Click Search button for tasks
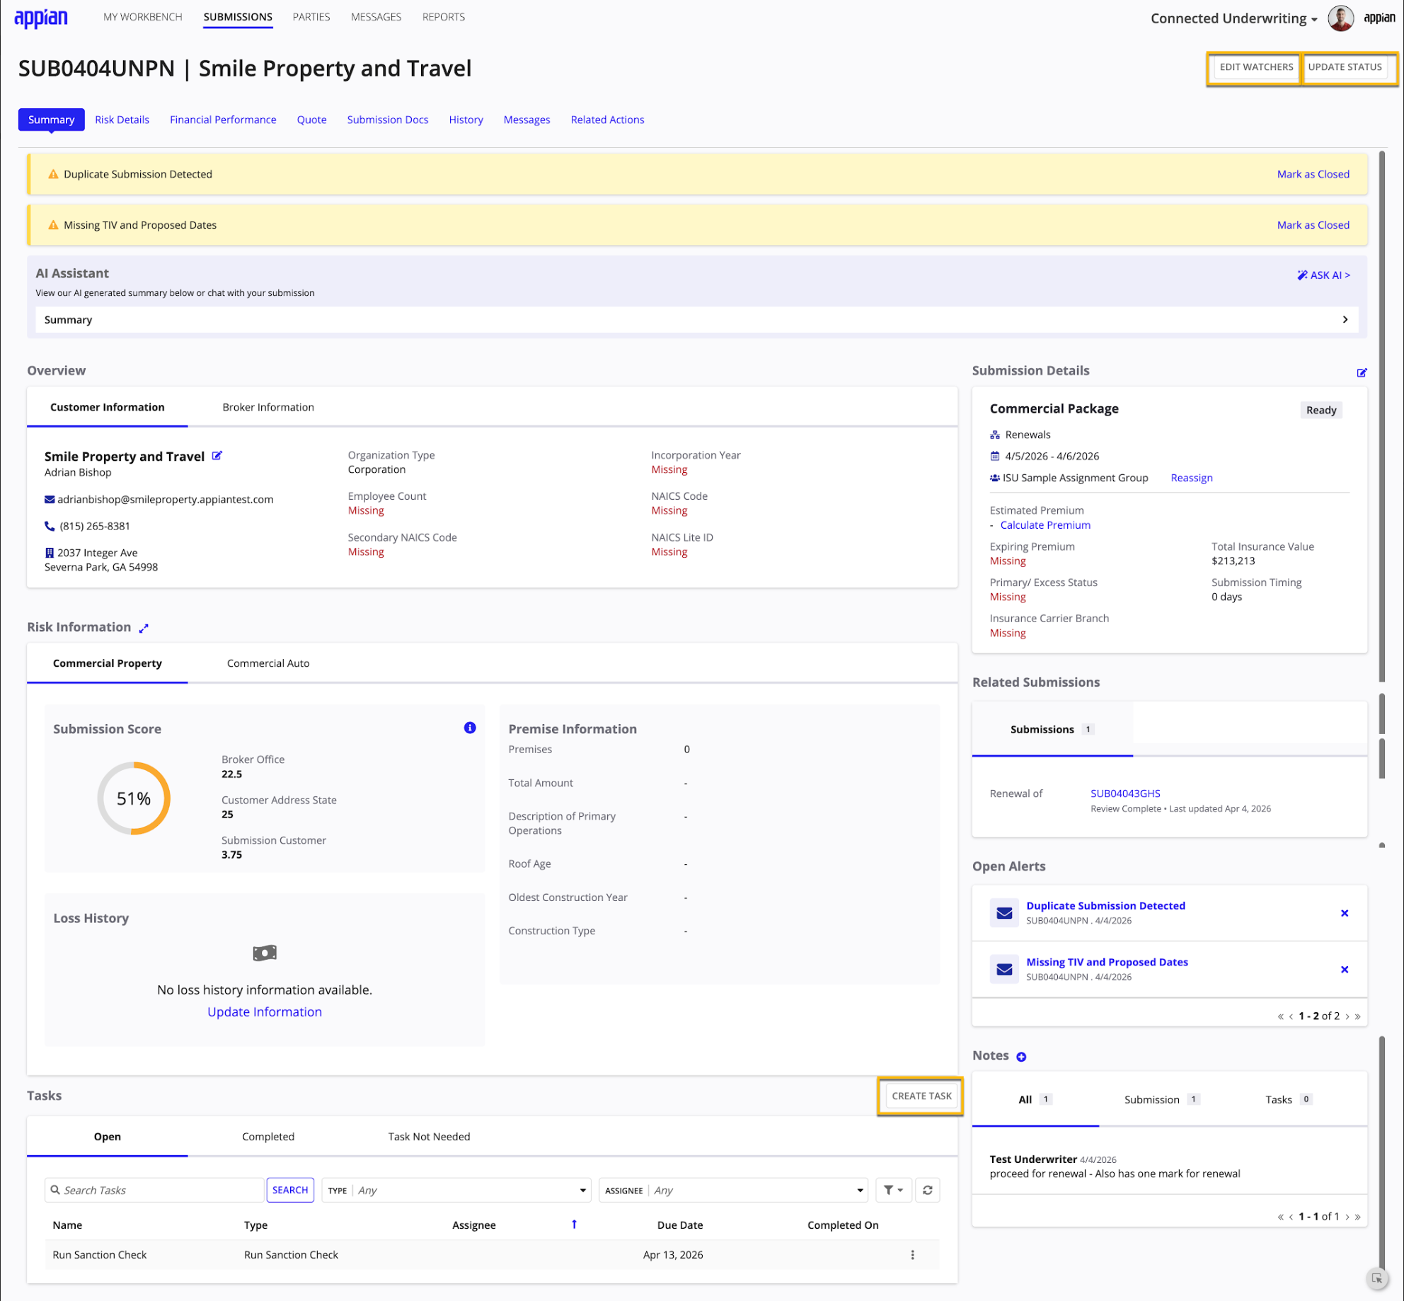1404x1301 pixels. click(290, 1191)
